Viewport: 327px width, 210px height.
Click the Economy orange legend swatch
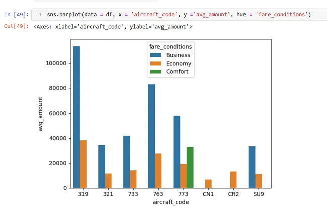(x=155, y=63)
